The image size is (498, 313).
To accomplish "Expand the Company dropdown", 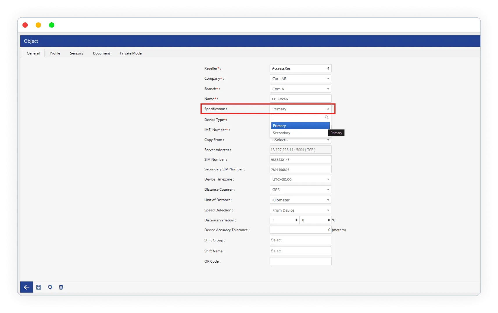I will coord(300,79).
